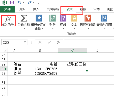The image size is (114, 96).
Task: Undo the last action
Action: [19, 2]
